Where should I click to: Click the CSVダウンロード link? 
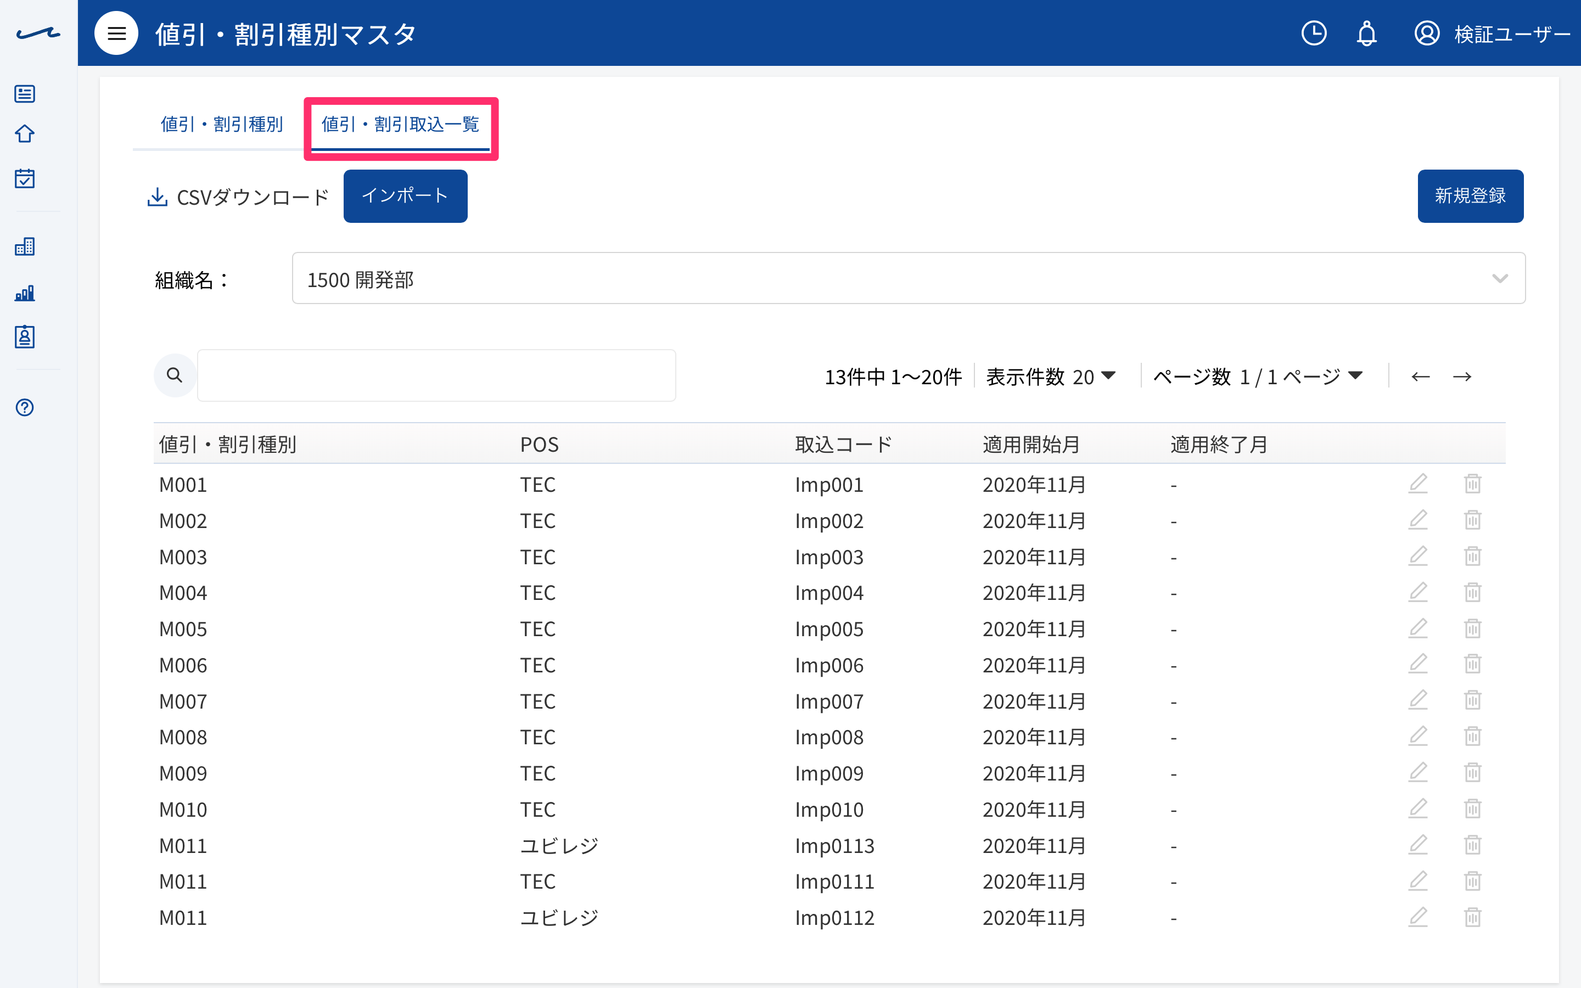tap(238, 197)
